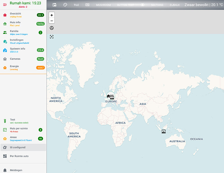Open the Meldingen notifications bell

(x=5, y=170)
